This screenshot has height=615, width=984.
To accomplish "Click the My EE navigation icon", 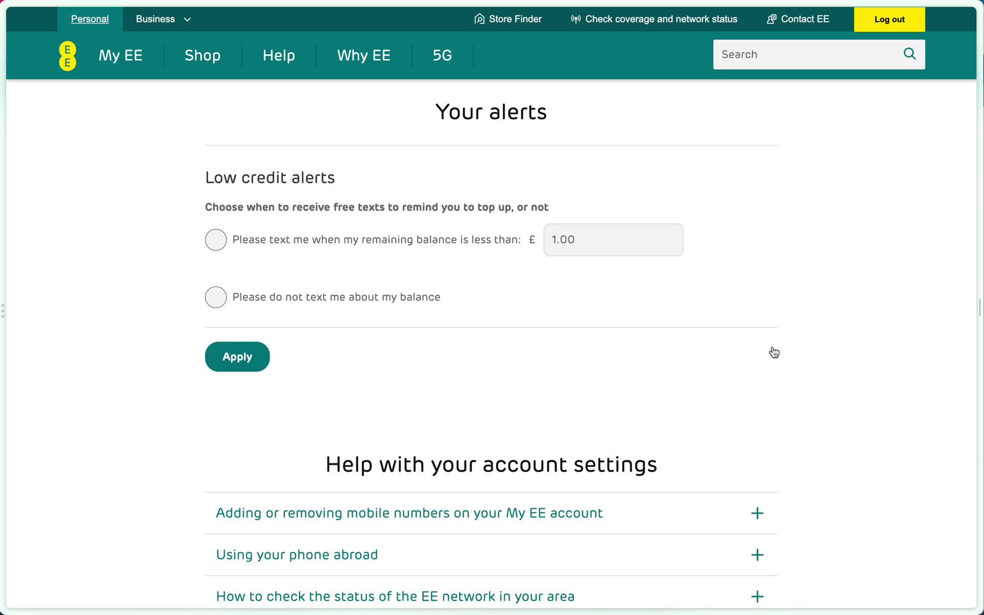I will coord(120,55).
